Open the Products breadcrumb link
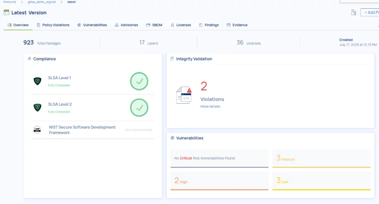The height and width of the screenshot is (204, 379). [10, 2]
